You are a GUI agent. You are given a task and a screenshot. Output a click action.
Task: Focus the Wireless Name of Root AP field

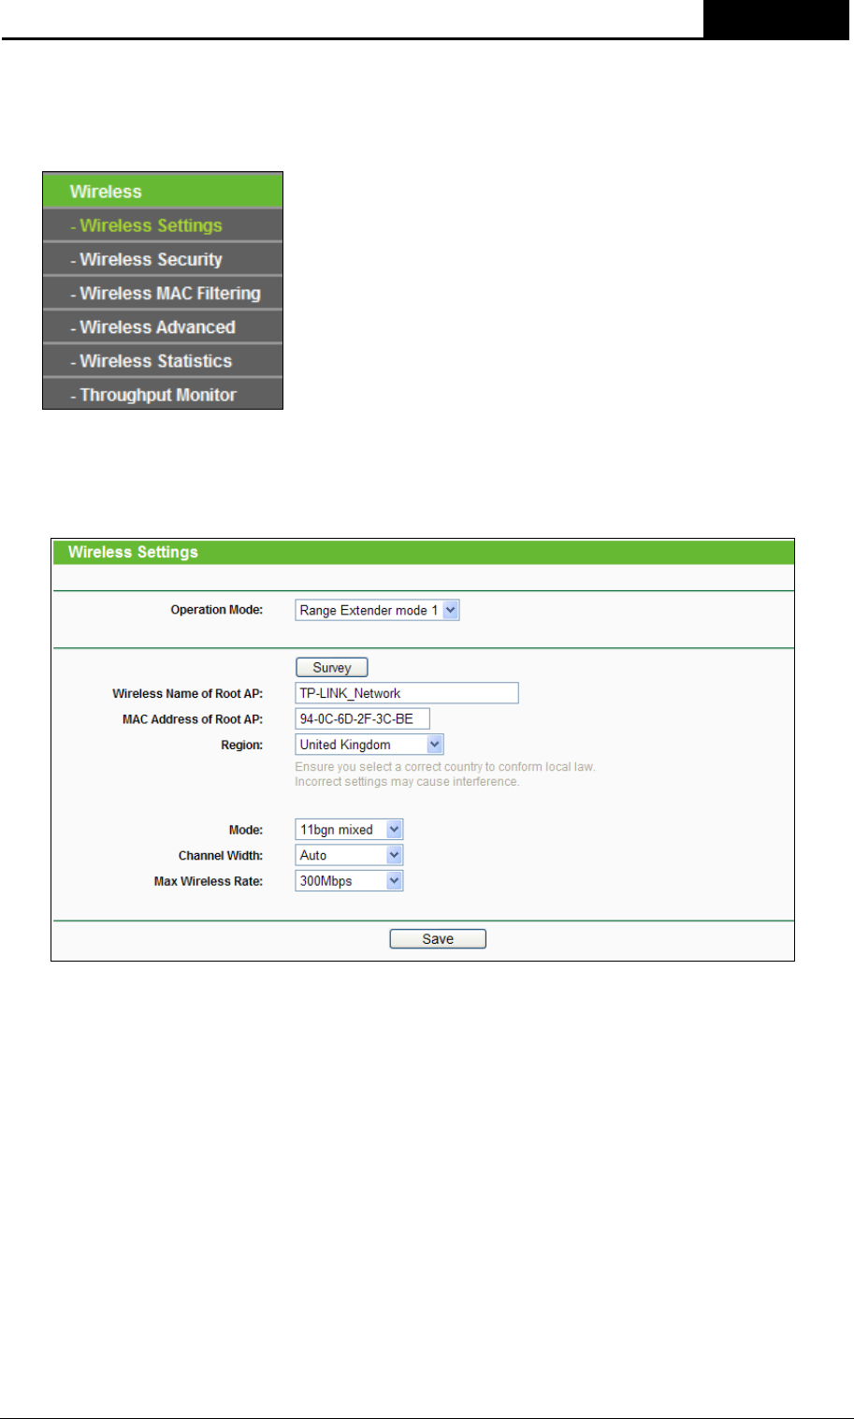tap(407, 693)
